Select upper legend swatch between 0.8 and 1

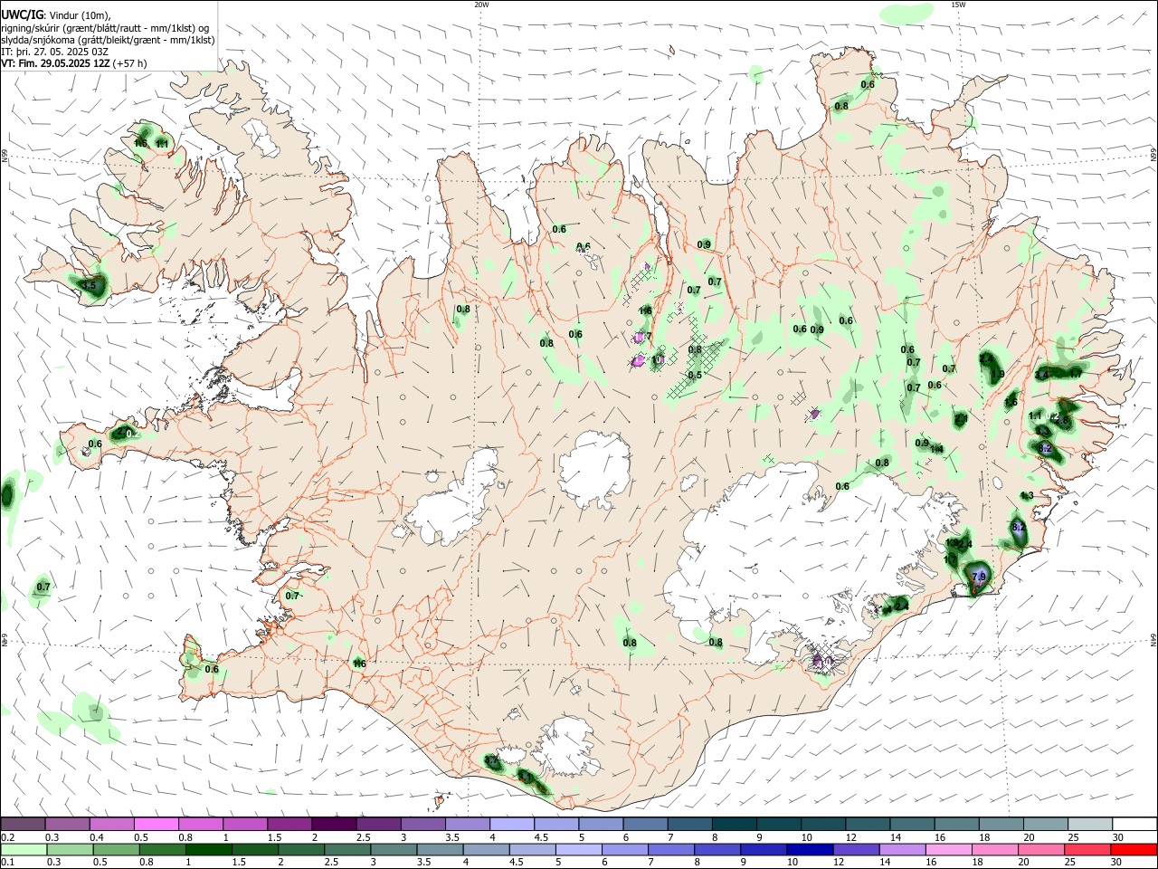click(201, 824)
